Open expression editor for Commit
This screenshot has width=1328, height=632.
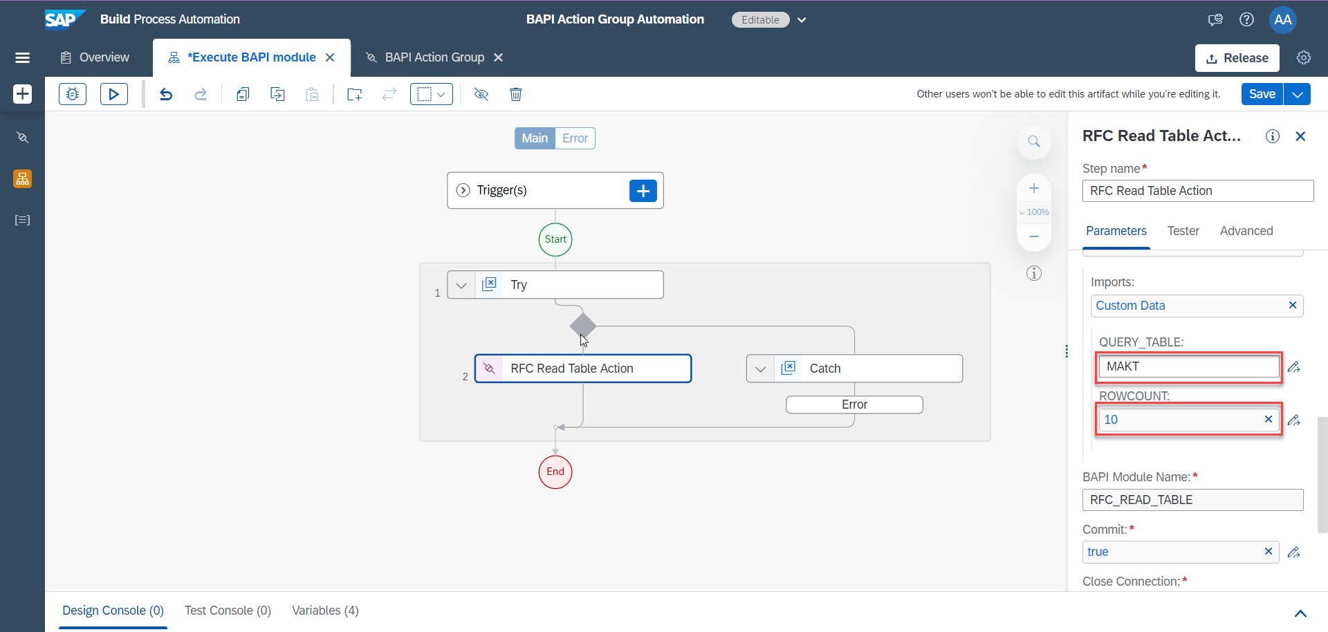click(x=1294, y=552)
